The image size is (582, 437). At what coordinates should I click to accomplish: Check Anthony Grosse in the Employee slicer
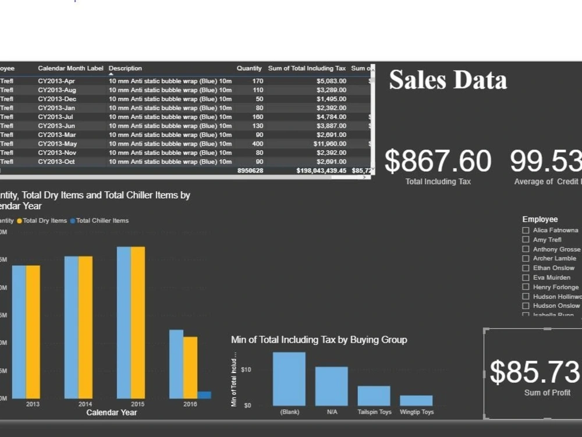point(526,249)
